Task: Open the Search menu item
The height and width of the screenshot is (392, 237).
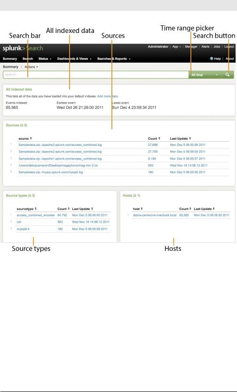Action: pos(28,59)
